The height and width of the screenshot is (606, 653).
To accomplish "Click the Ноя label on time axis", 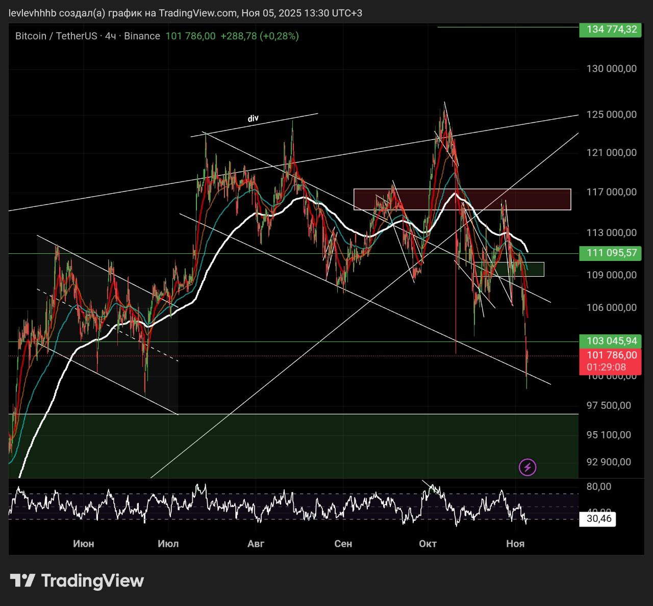I will pyautogui.click(x=515, y=544).
